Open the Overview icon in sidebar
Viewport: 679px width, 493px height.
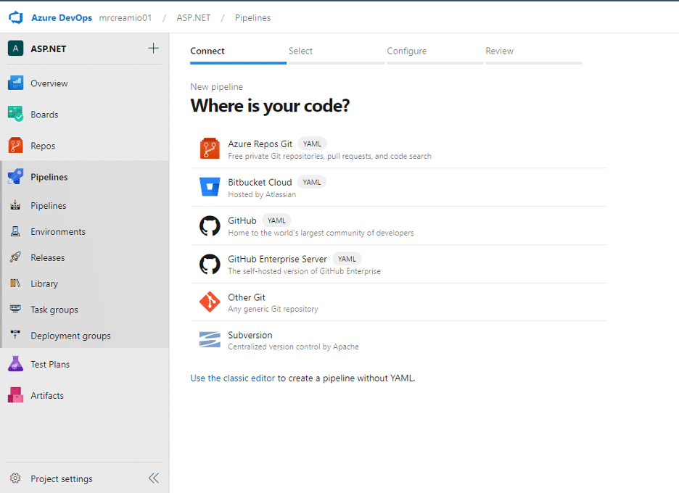pos(15,83)
